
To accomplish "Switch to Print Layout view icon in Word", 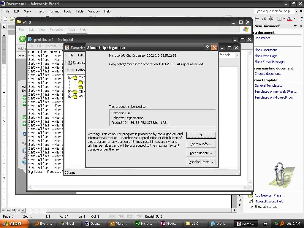I will (x=13, y=210).
